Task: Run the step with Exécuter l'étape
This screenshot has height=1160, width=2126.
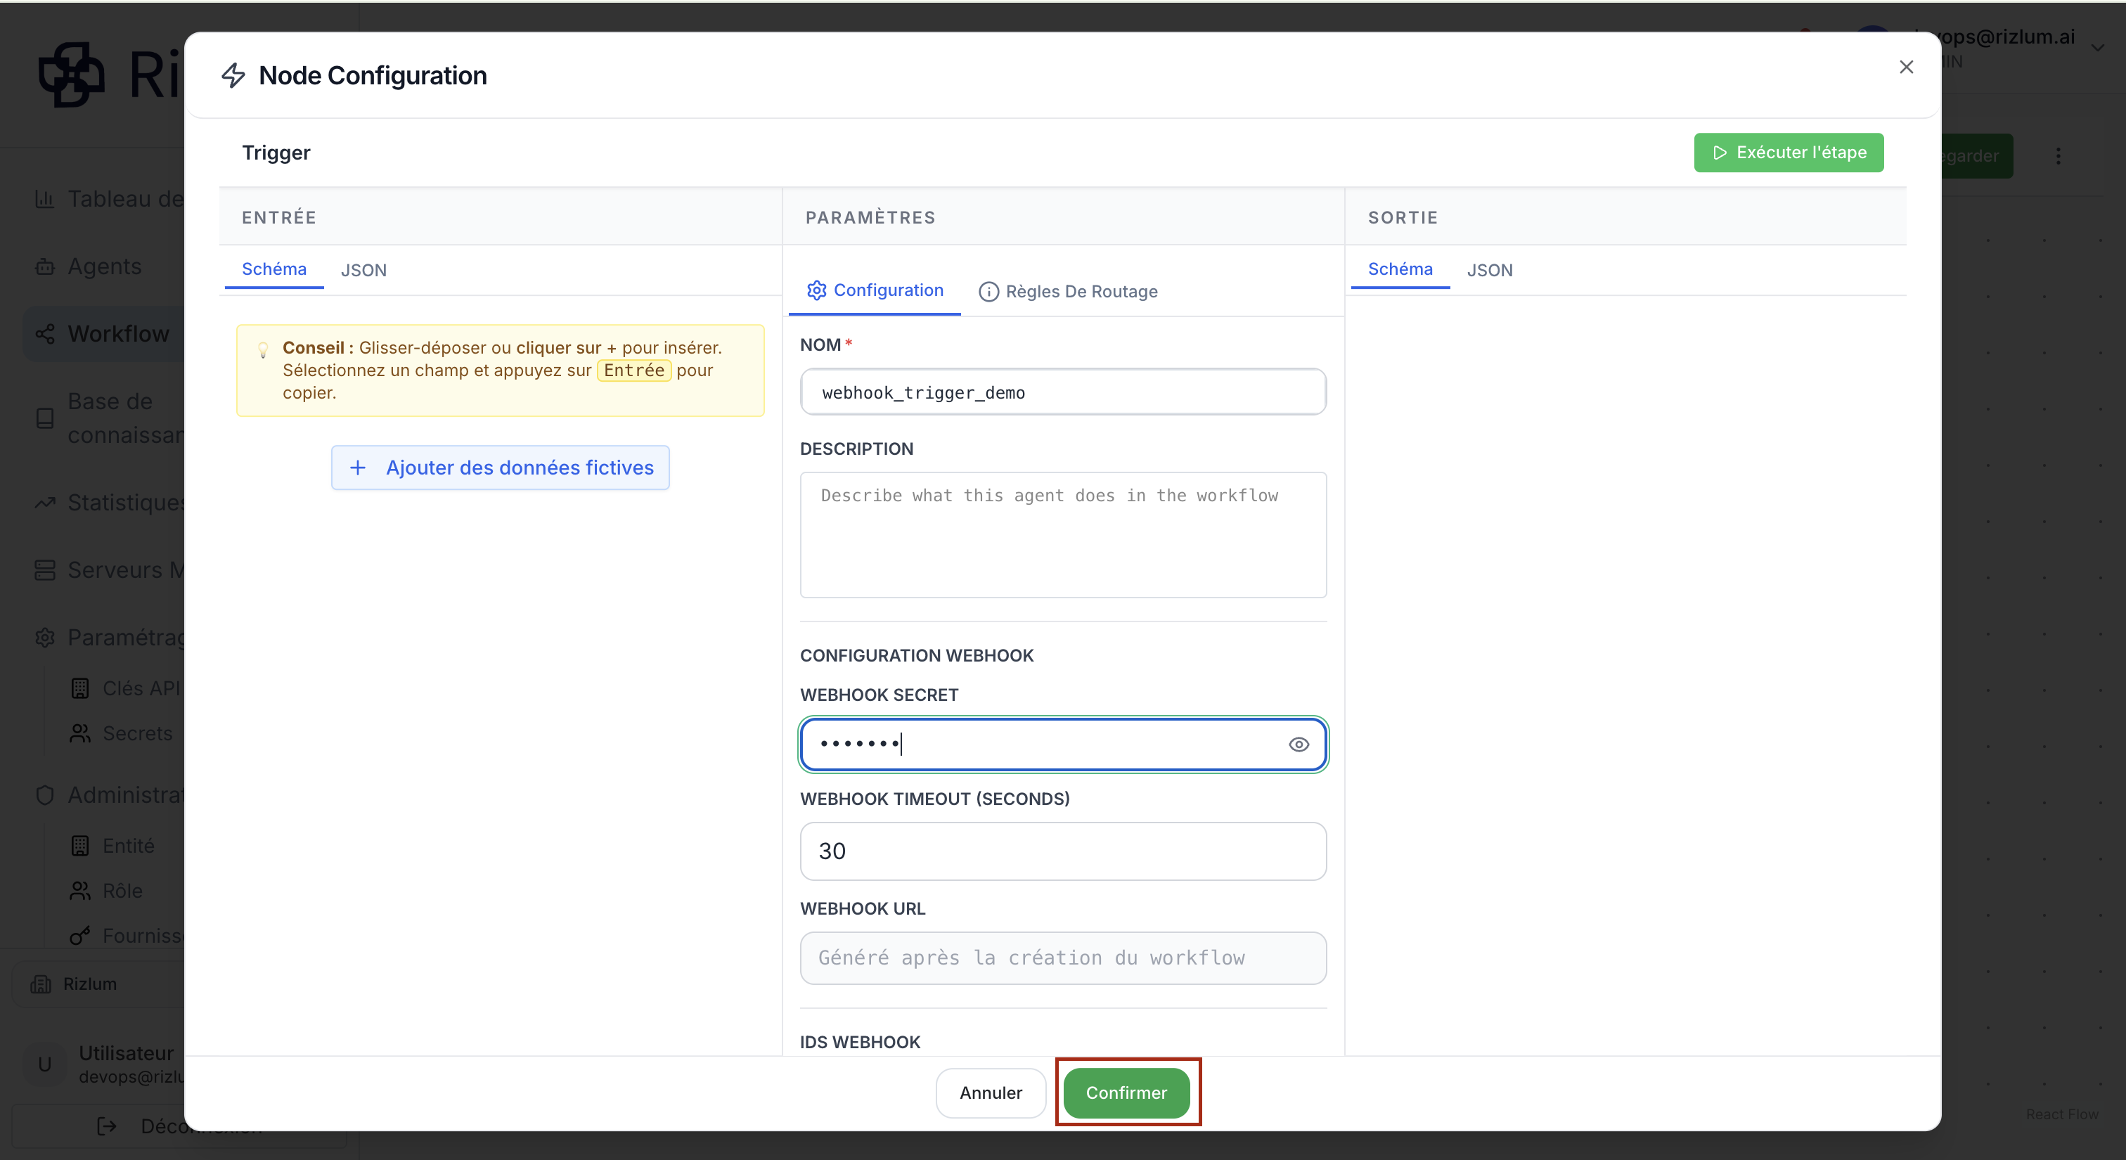Action: 1789,153
